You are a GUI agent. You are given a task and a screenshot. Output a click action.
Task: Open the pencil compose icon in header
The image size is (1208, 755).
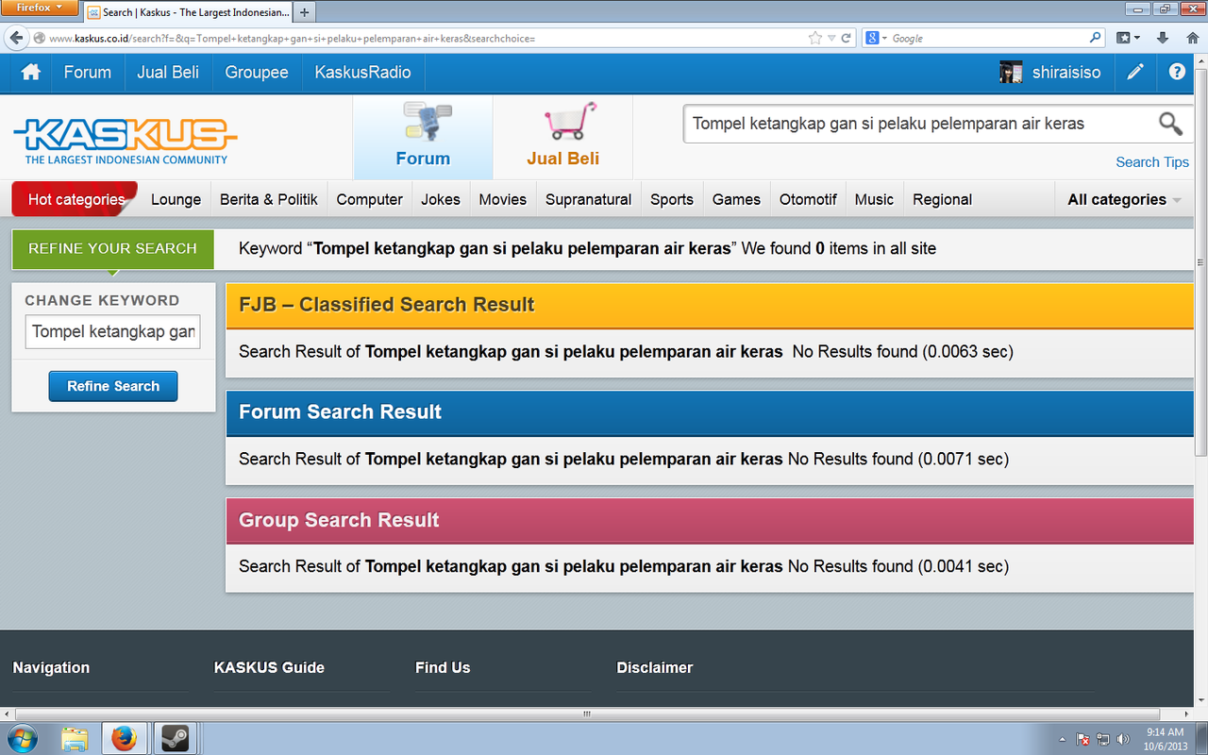click(x=1135, y=72)
